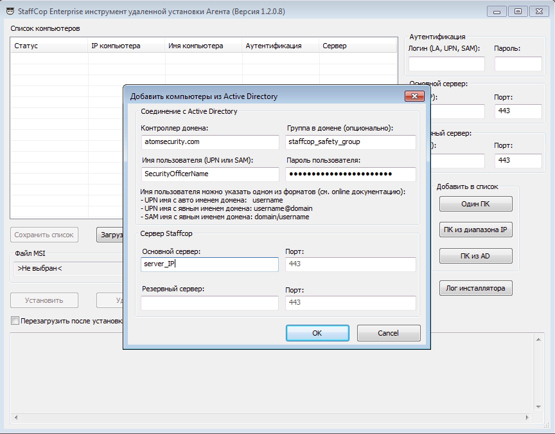Click the ПК из диапазона IP button

tap(475, 230)
